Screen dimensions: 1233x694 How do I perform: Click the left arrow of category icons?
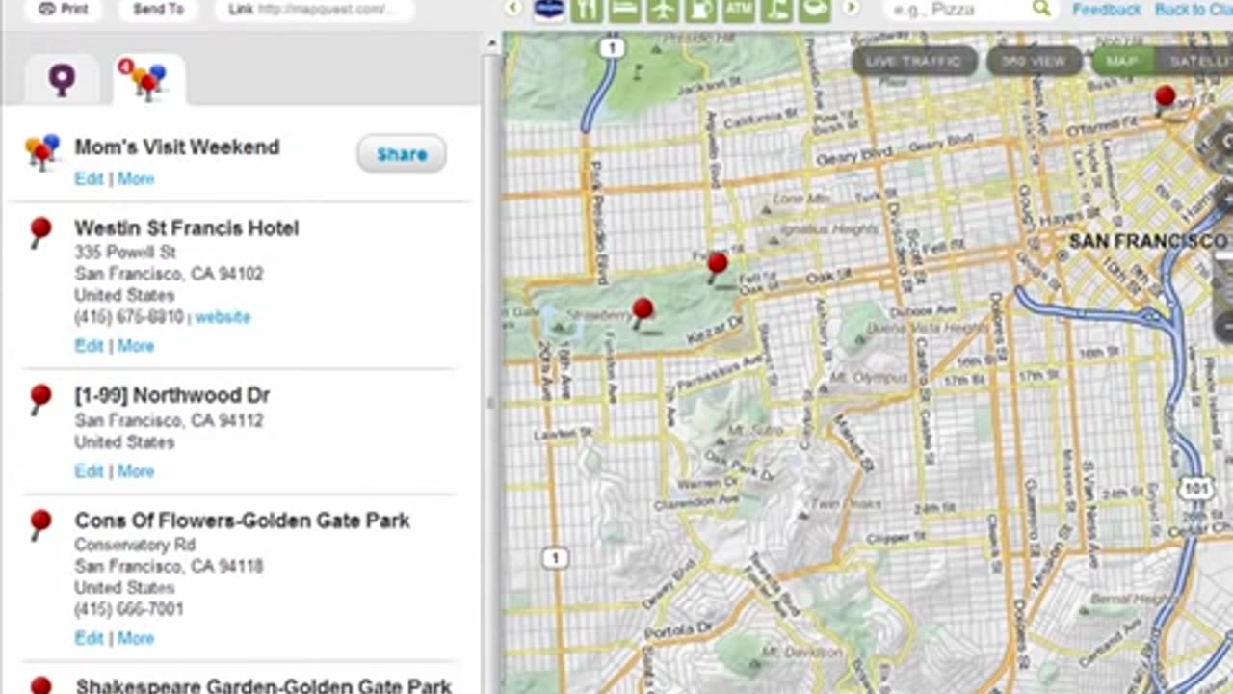tap(513, 9)
